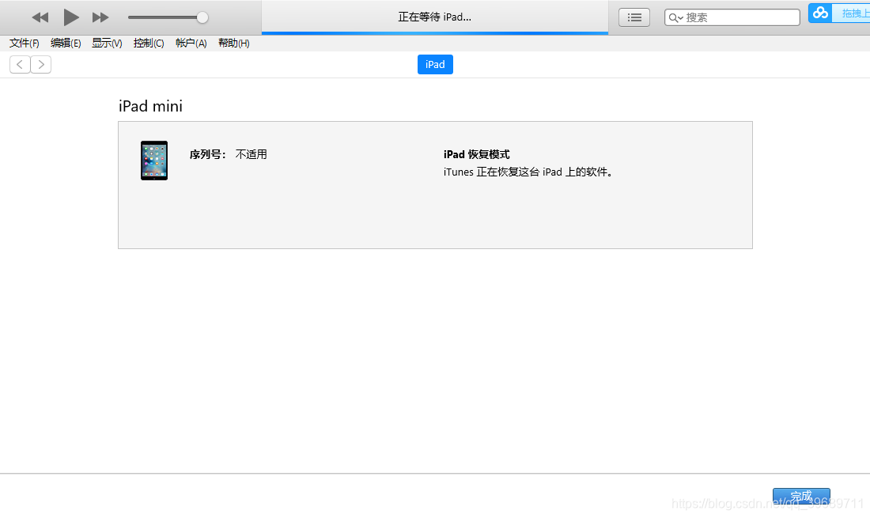Open the 帮助(H) menu

[x=233, y=43]
